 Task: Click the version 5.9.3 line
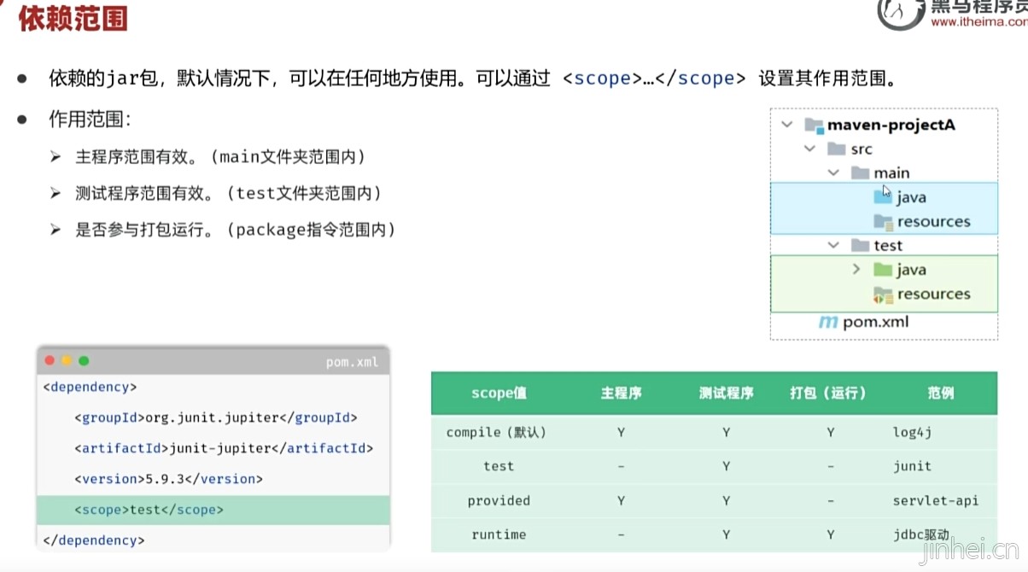point(168,480)
